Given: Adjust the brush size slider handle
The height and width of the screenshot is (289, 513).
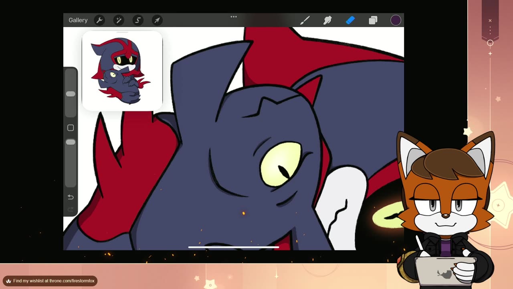Looking at the screenshot, I should pos(71,94).
